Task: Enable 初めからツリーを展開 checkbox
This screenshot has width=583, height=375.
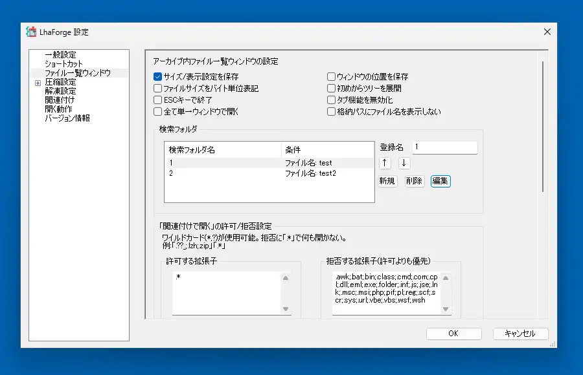Action: pos(331,89)
